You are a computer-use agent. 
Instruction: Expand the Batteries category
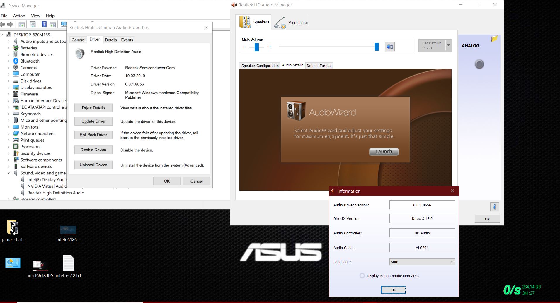click(x=9, y=48)
